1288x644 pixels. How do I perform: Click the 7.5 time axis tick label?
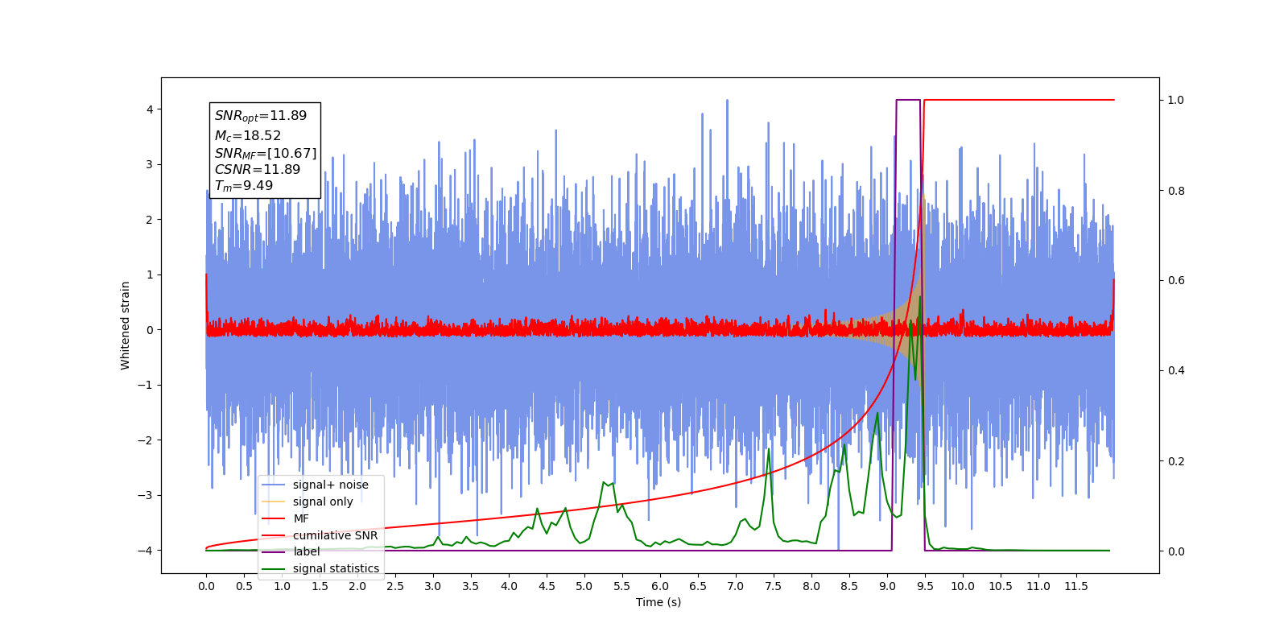pyautogui.click(x=774, y=586)
